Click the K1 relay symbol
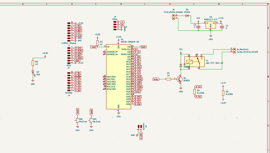This screenshot has height=153, width=270. click(195, 62)
